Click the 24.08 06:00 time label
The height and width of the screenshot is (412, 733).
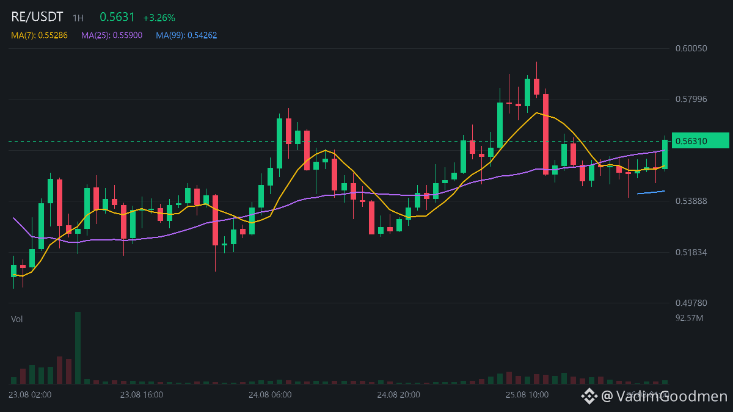click(x=270, y=395)
